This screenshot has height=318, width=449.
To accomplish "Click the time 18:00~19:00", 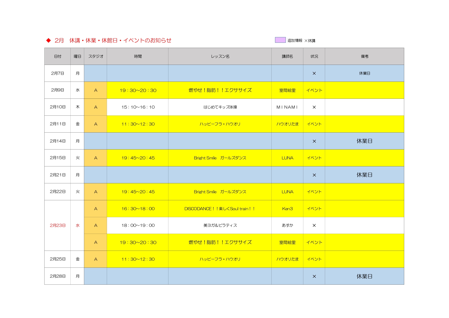I will [138, 225].
